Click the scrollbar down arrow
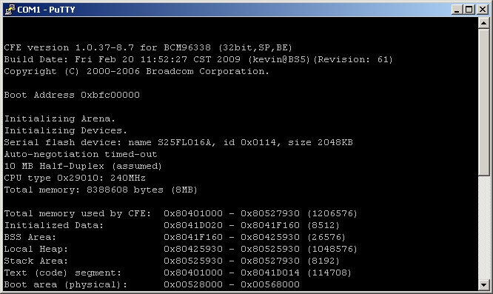 click(x=483, y=285)
